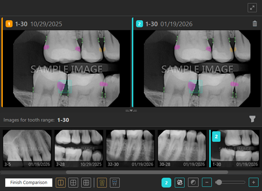Toggle linked image synchronization icon

(180, 183)
